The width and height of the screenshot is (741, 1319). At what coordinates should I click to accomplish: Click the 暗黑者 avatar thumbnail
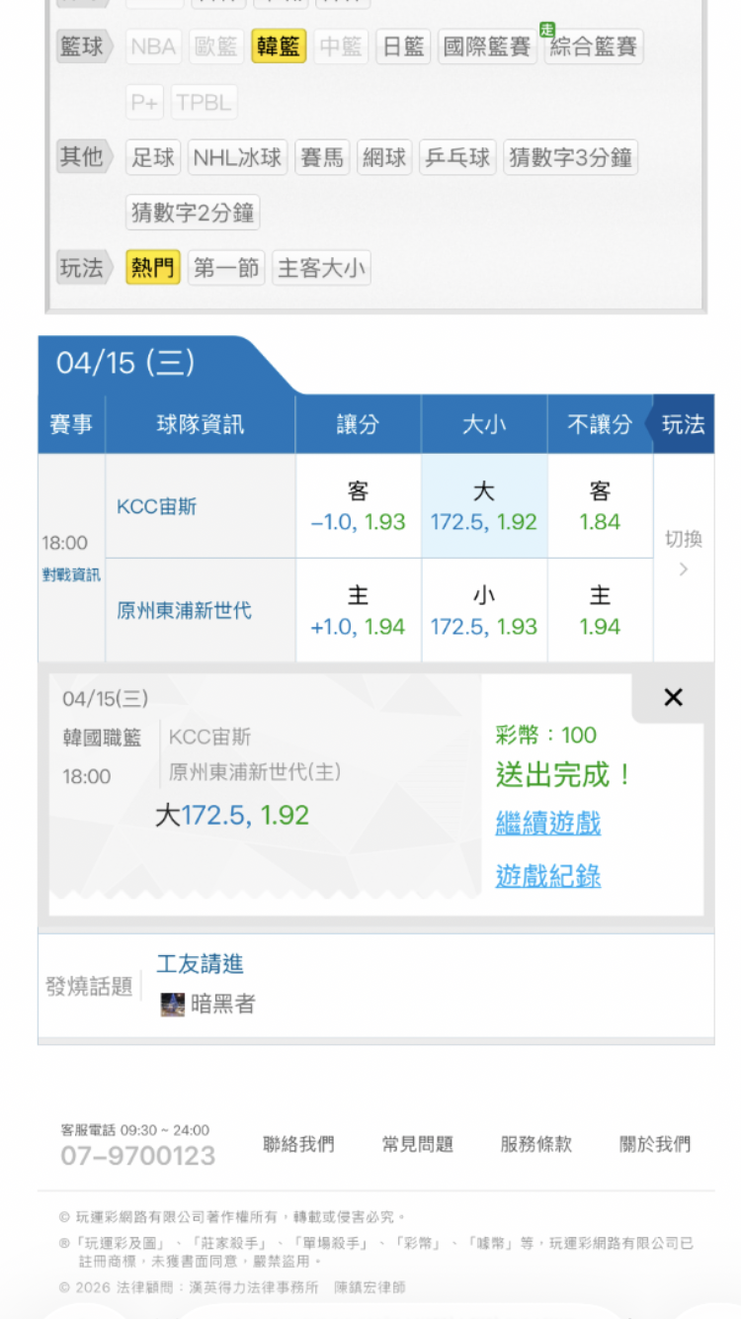click(172, 1005)
